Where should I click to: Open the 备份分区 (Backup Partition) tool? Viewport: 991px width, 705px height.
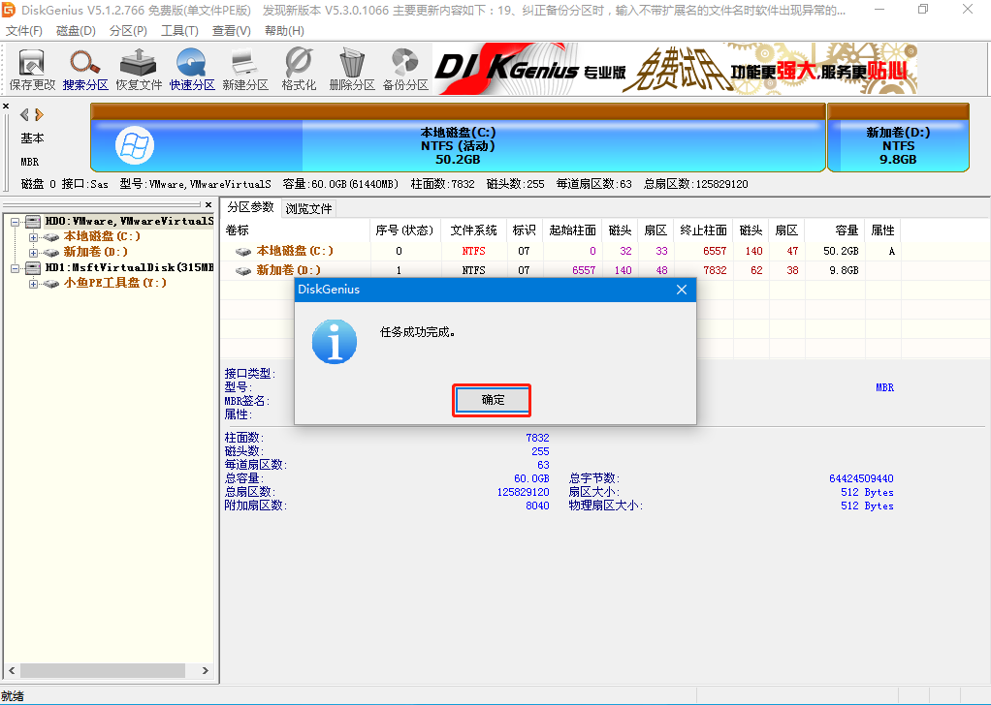point(405,69)
